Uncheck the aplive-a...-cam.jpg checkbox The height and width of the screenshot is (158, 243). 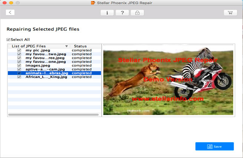coord(19,69)
